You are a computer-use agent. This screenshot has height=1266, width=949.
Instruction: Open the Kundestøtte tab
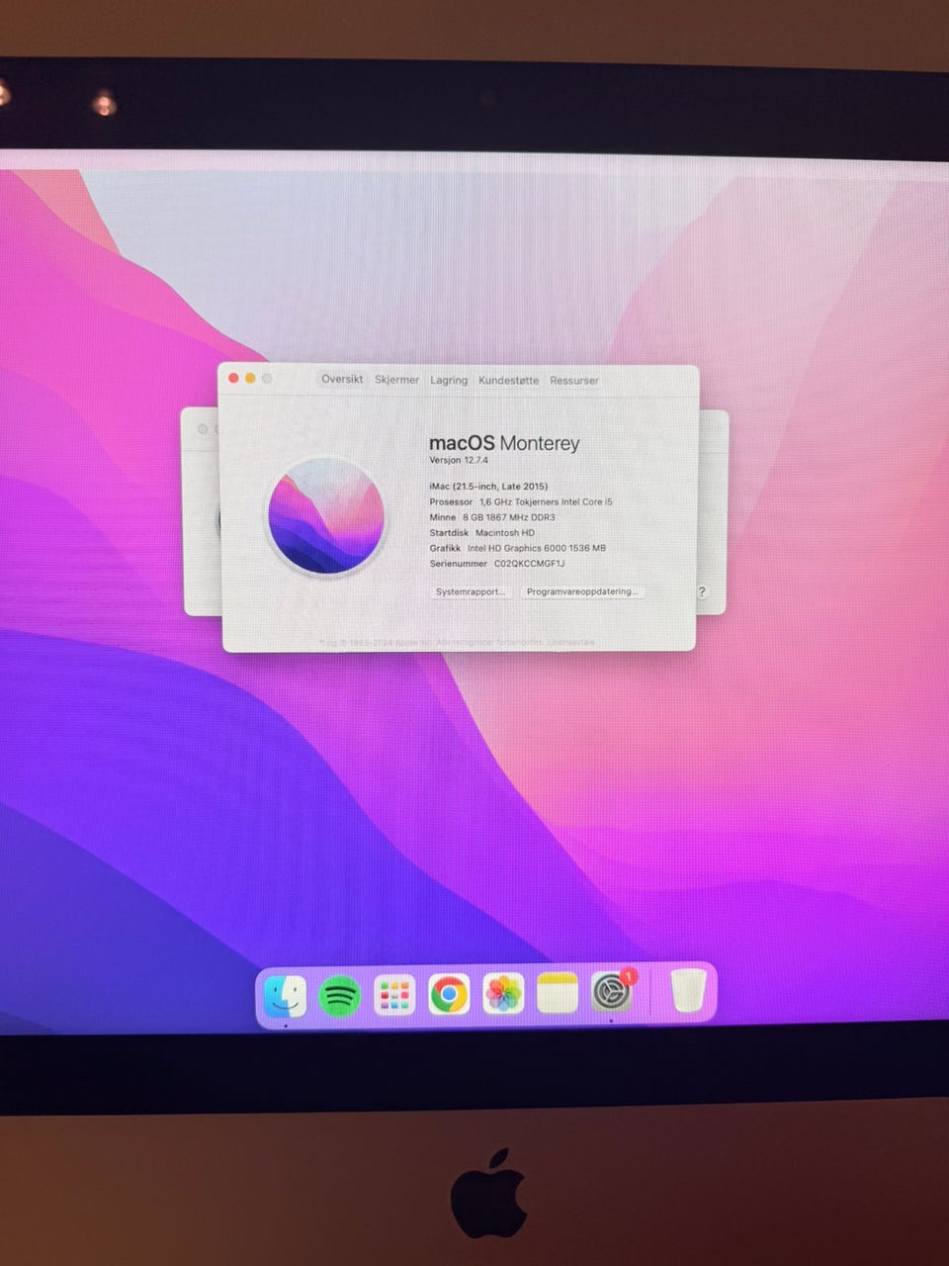(508, 380)
